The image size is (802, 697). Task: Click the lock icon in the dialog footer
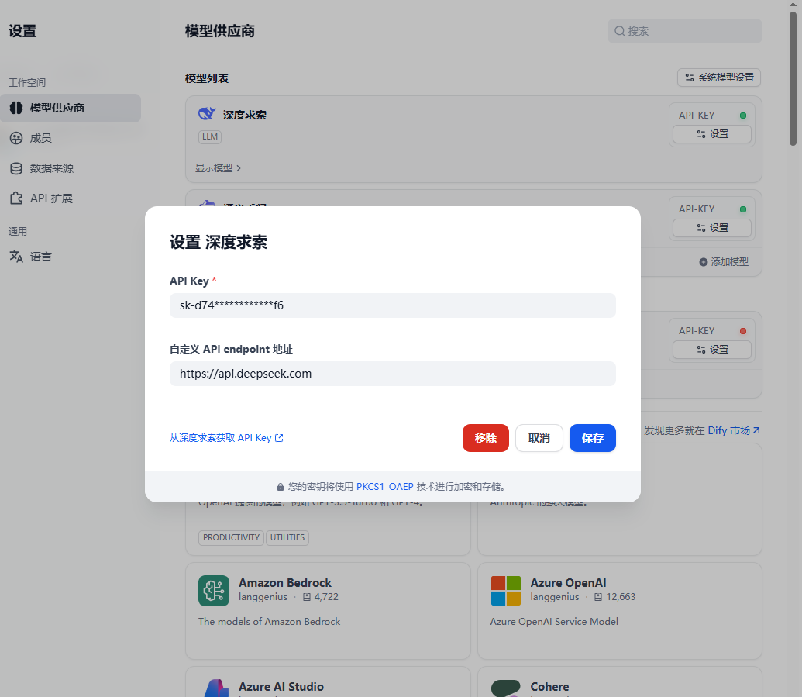click(x=281, y=487)
